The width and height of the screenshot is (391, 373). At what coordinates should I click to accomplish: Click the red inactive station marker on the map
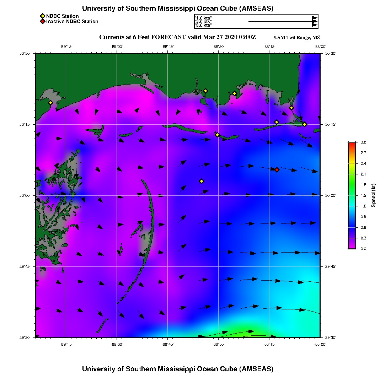(277, 170)
